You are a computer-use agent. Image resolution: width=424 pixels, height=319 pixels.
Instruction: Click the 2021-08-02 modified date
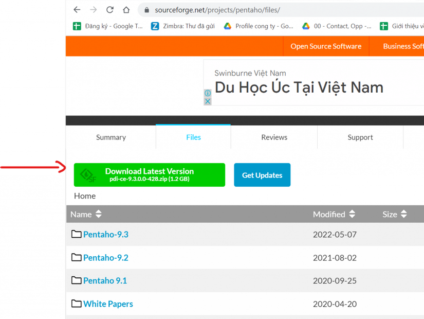pos(335,258)
